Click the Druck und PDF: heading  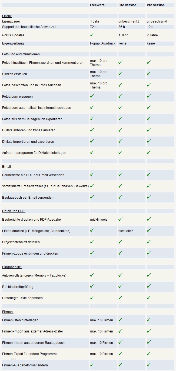point(14,211)
